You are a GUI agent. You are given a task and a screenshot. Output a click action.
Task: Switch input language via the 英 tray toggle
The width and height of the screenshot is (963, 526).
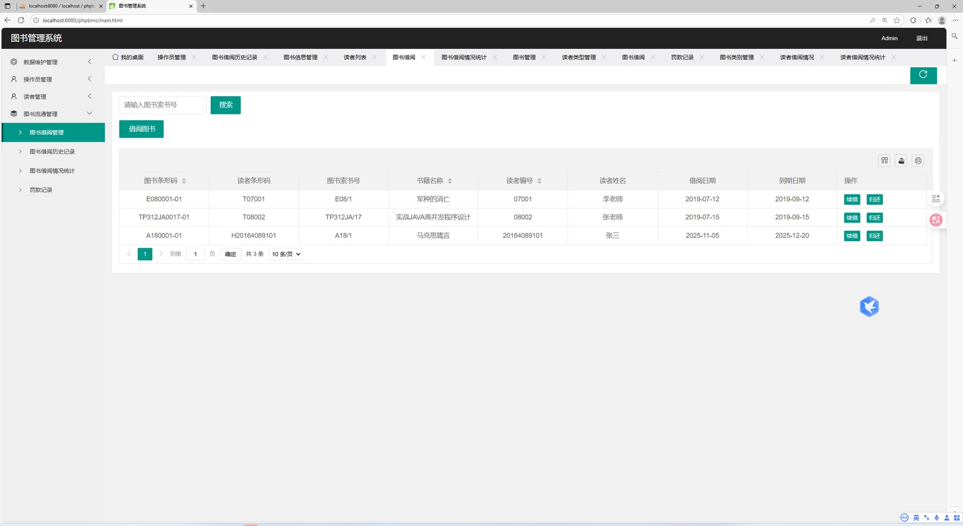[x=916, y=518]
